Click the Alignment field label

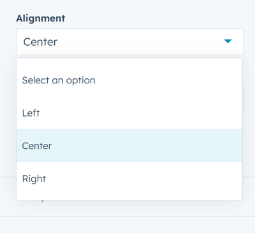(x=41, y=18)
